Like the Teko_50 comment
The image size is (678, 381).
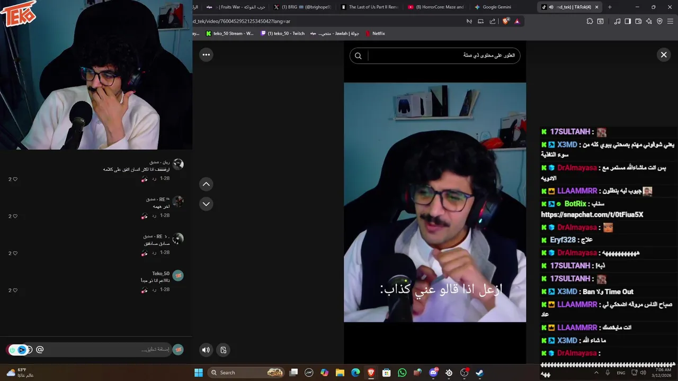coord(15,291)
